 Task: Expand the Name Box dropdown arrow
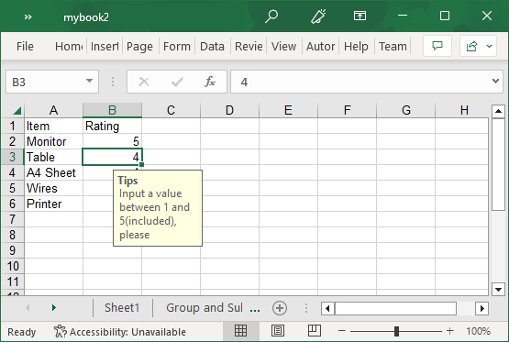click(x=89, y=81)
